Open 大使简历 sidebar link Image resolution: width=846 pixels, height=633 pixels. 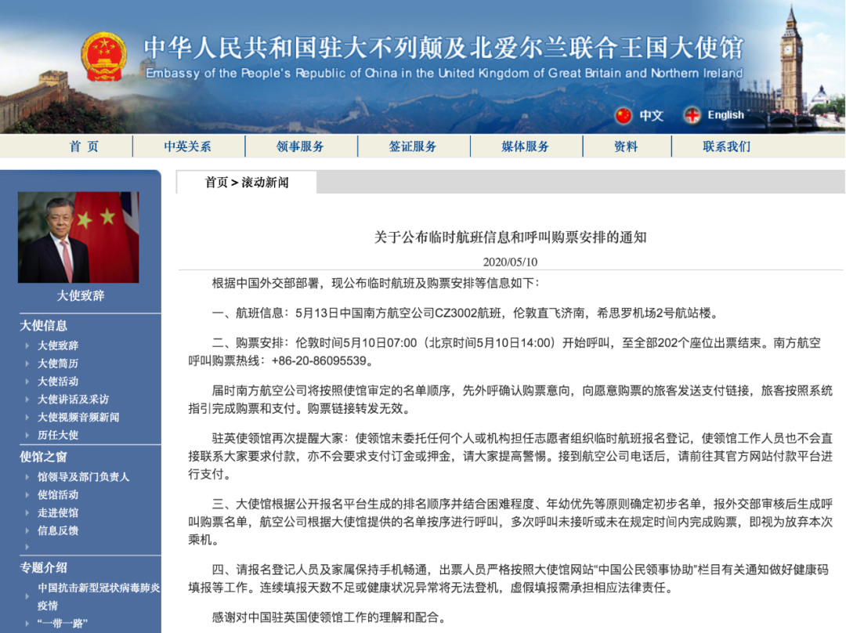click(58, 364)
